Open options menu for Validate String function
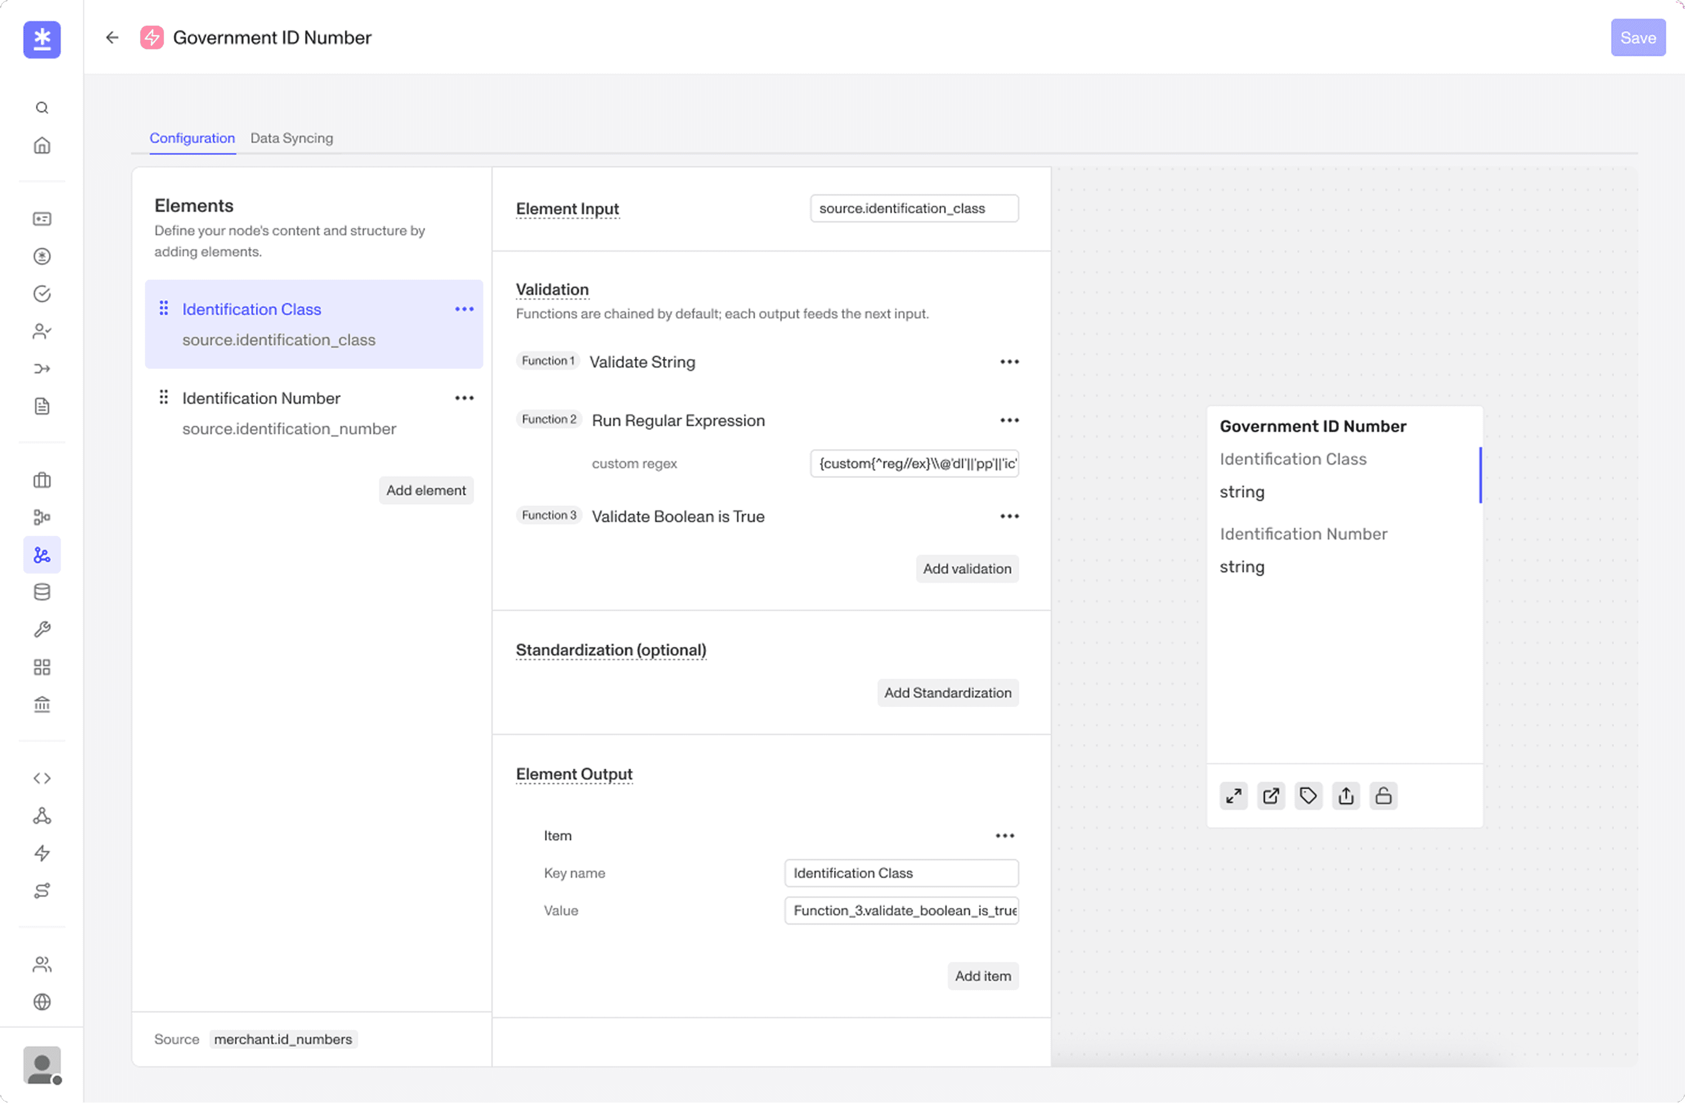This screenshot has width=1685, height=1103. [1010, 362]
